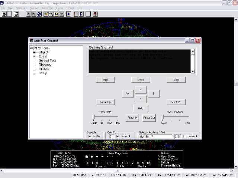
Task: Check the Network Address Connect checkbox
Action: pyautogui.click(x=185, y=136)
